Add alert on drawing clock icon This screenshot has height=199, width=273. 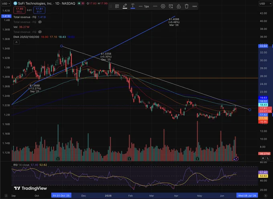click(x=171, y=6)
